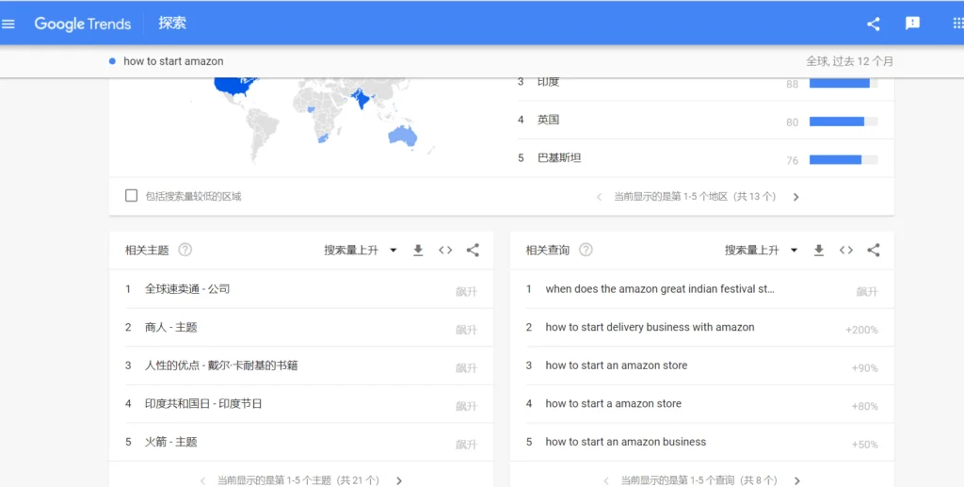Open 搜索量上升 dropdown in 相关主题
Image resolution: width=964 pixels, height=487 pixels.
point(361,251)
